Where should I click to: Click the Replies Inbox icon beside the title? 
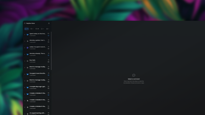[x=25, y=23]
